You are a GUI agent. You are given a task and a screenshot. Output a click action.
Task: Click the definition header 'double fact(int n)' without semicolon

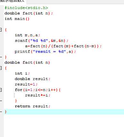[x=27, y=62]
